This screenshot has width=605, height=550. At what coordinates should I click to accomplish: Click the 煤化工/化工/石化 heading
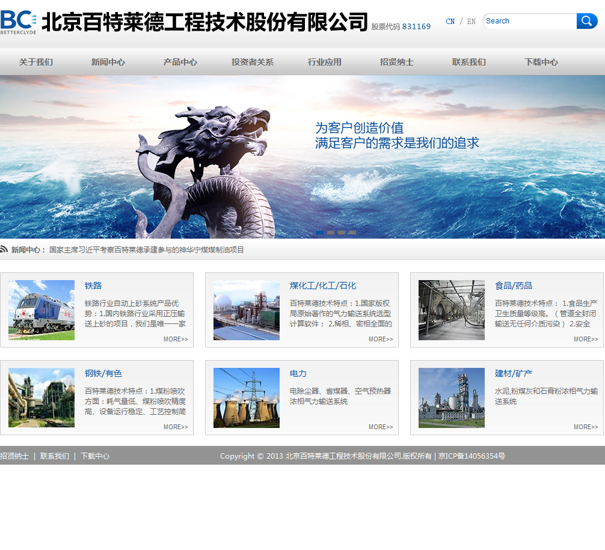tap(323, 286)
